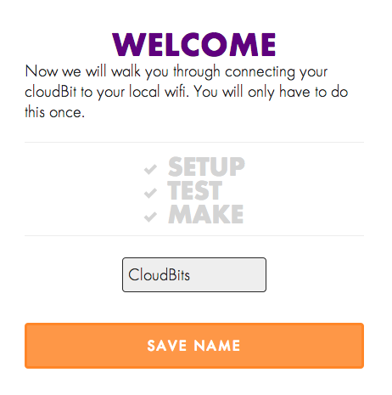This screenshot has height=395, width=392.
Task: Click the purple WELCOME heading
Action: click(194, 44)
